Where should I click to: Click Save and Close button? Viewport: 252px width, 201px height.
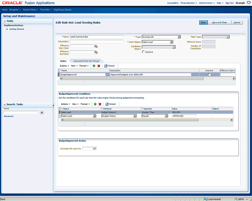[x=220, y=22]
